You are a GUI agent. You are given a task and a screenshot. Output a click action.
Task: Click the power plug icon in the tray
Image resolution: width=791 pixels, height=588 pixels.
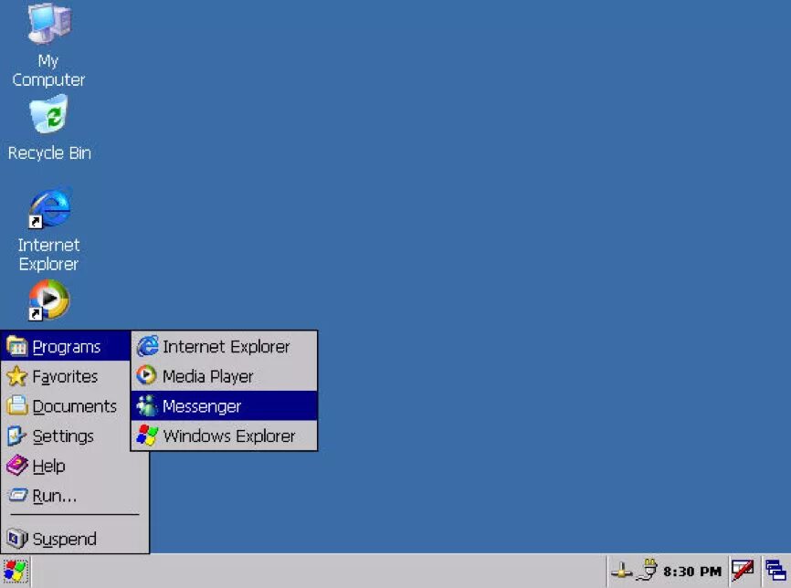pyautogui.click(x=650, y=568)
